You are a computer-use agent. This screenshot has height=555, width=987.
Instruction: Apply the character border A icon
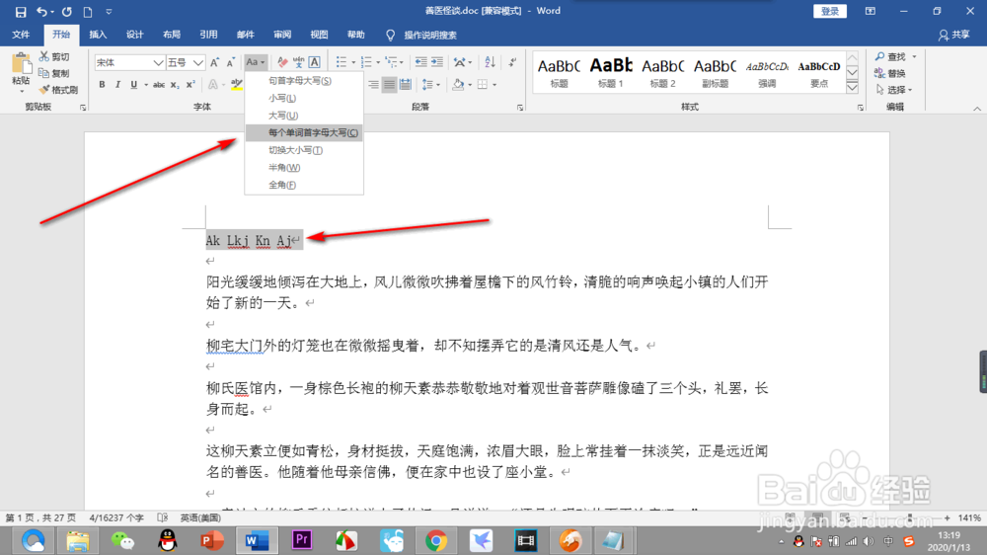coord(314,62)
